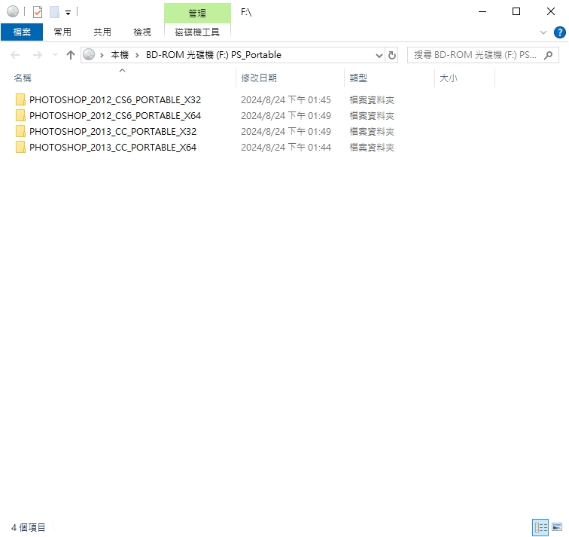Switch to the 共用 ribbon tab
Image resolution: width=569 pixels, height=537 pixels.
(x=102, y=32)
